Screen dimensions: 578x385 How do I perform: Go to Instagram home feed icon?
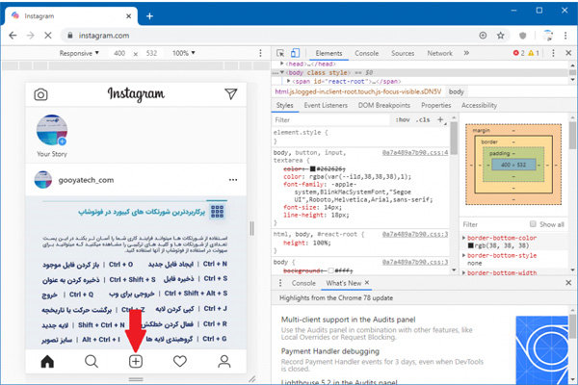point(47,362)
